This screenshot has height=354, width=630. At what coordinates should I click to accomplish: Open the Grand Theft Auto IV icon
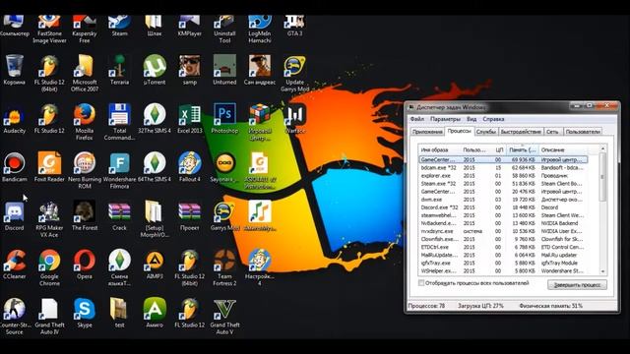[49, 317]
